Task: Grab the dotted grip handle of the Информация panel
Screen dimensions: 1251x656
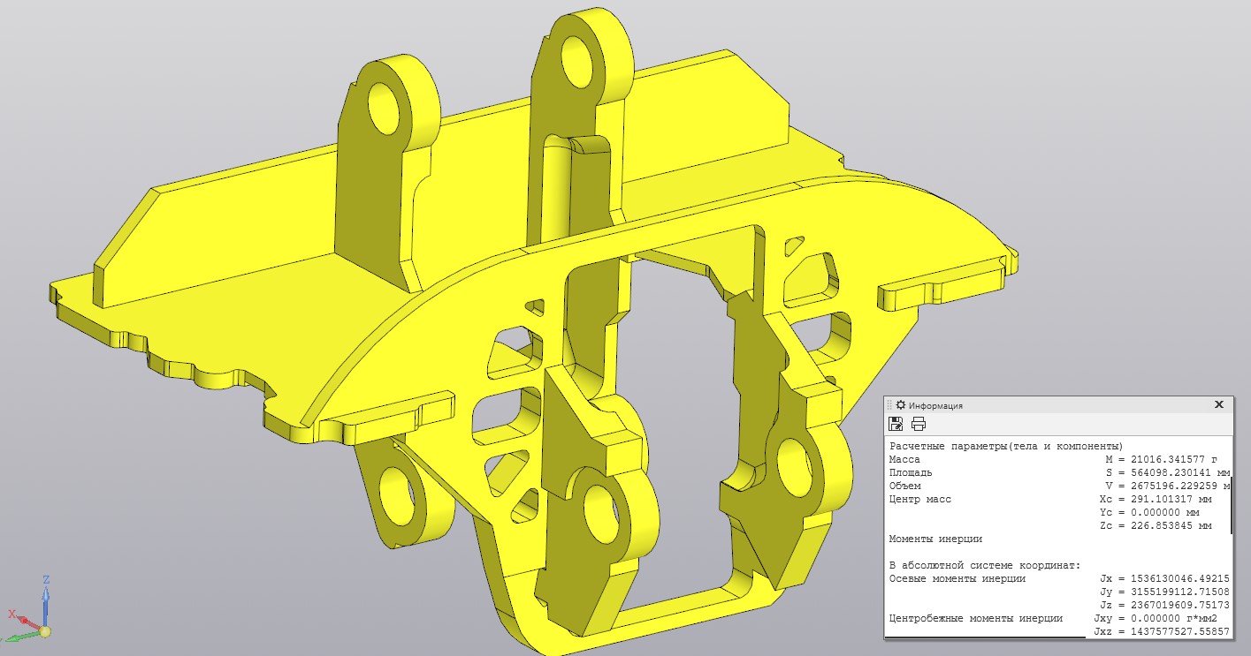Action: click(890, 404)
